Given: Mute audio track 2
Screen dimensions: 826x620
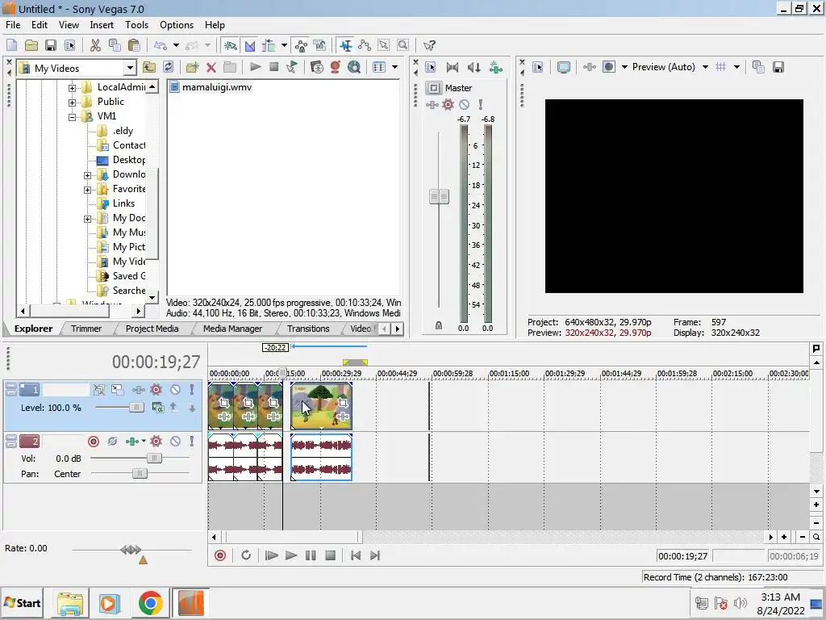Looking at the screenshot, I should (175, 442).
